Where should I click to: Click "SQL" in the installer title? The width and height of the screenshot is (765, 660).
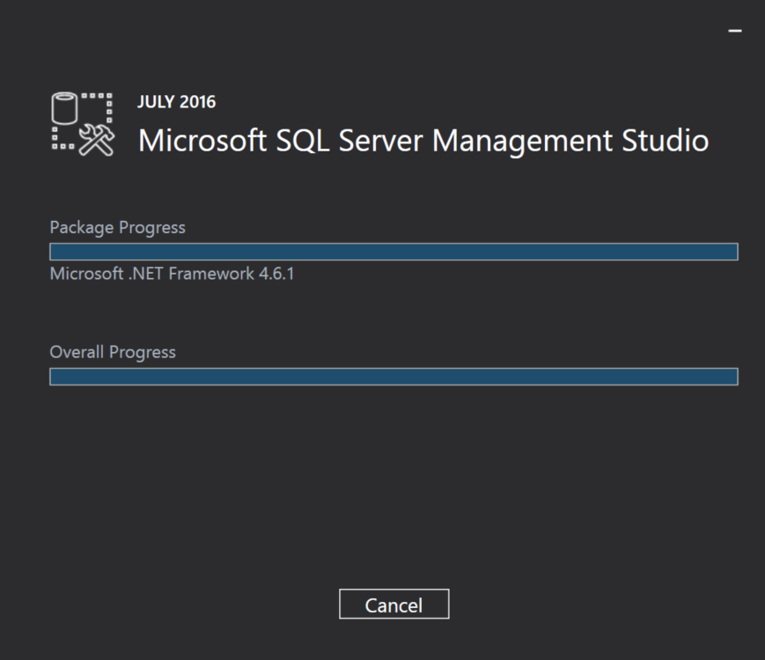pos(301,141)
